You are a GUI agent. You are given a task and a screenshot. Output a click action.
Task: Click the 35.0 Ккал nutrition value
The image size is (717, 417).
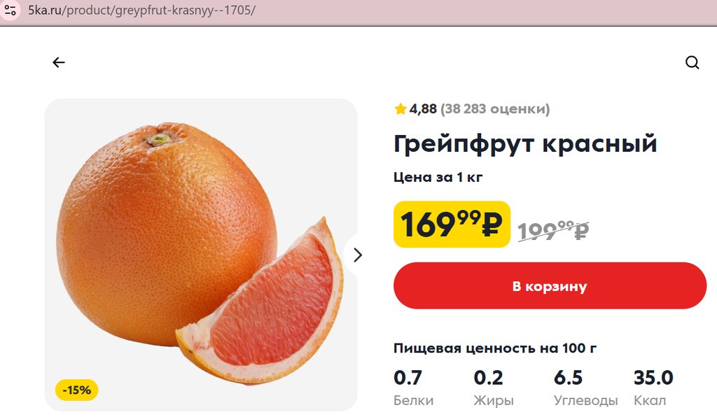[653, 378]
